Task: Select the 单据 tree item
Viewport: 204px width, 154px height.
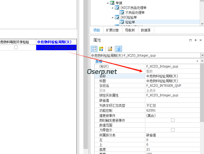Action: pyautogui.click(x=119, y=3)
